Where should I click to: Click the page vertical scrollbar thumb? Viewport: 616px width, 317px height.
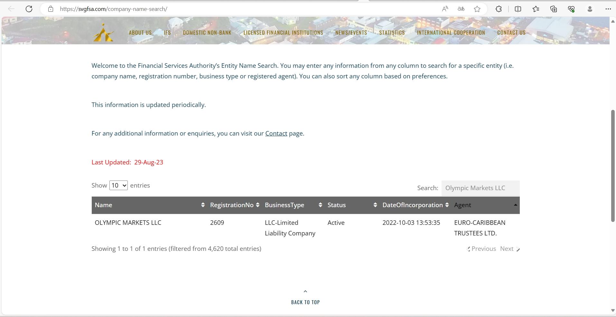coord(613,166)
